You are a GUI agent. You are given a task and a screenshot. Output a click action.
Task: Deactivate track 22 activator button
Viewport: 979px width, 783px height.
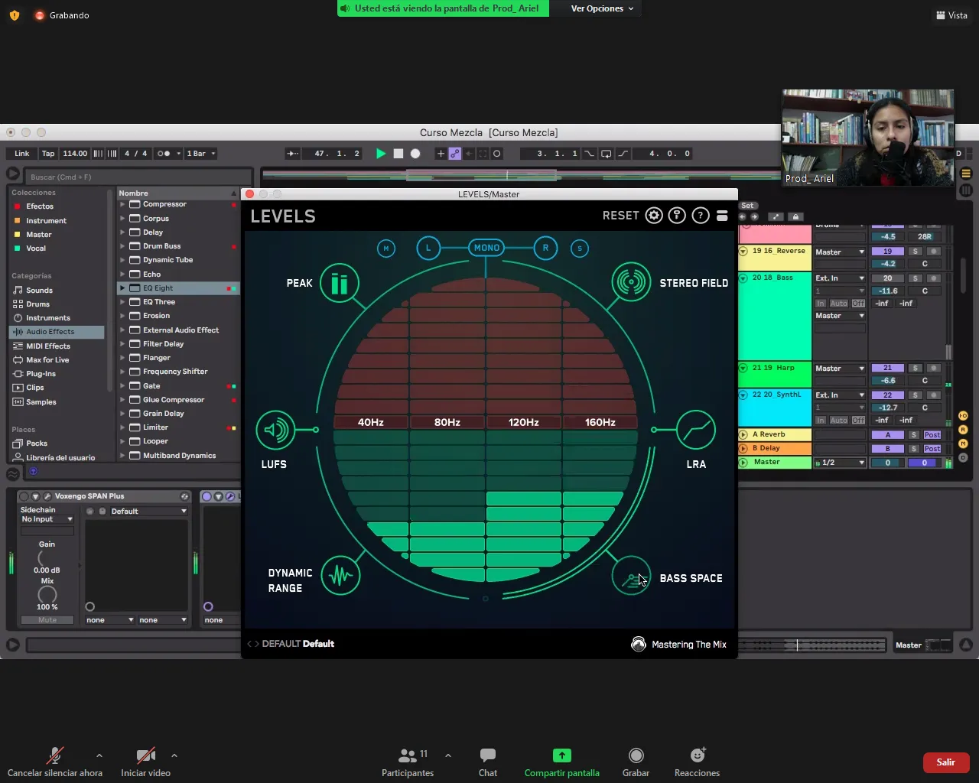887,395
